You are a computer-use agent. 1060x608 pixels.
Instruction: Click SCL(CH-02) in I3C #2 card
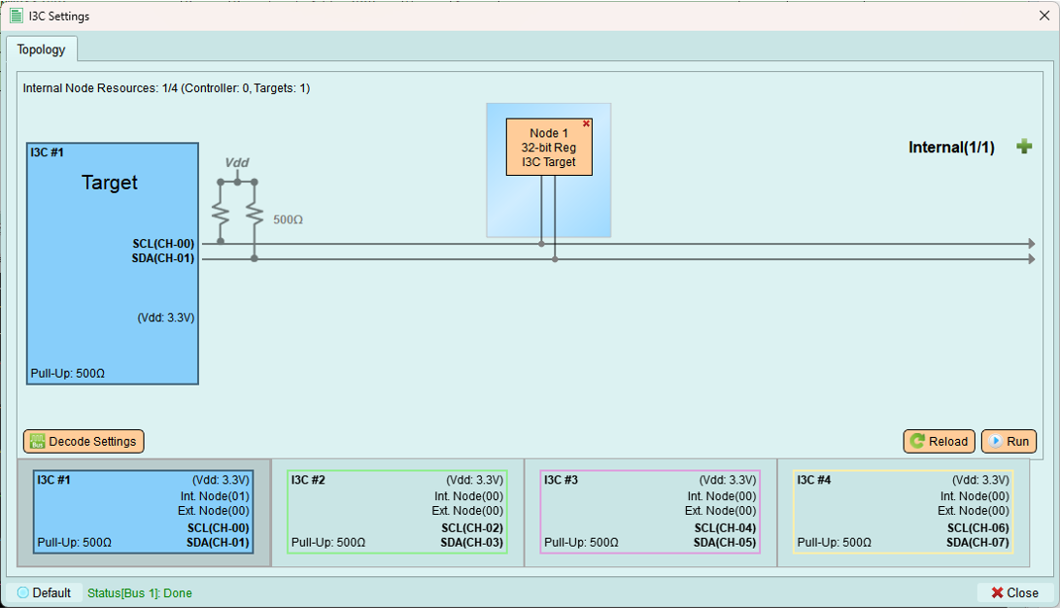point(472,527)
